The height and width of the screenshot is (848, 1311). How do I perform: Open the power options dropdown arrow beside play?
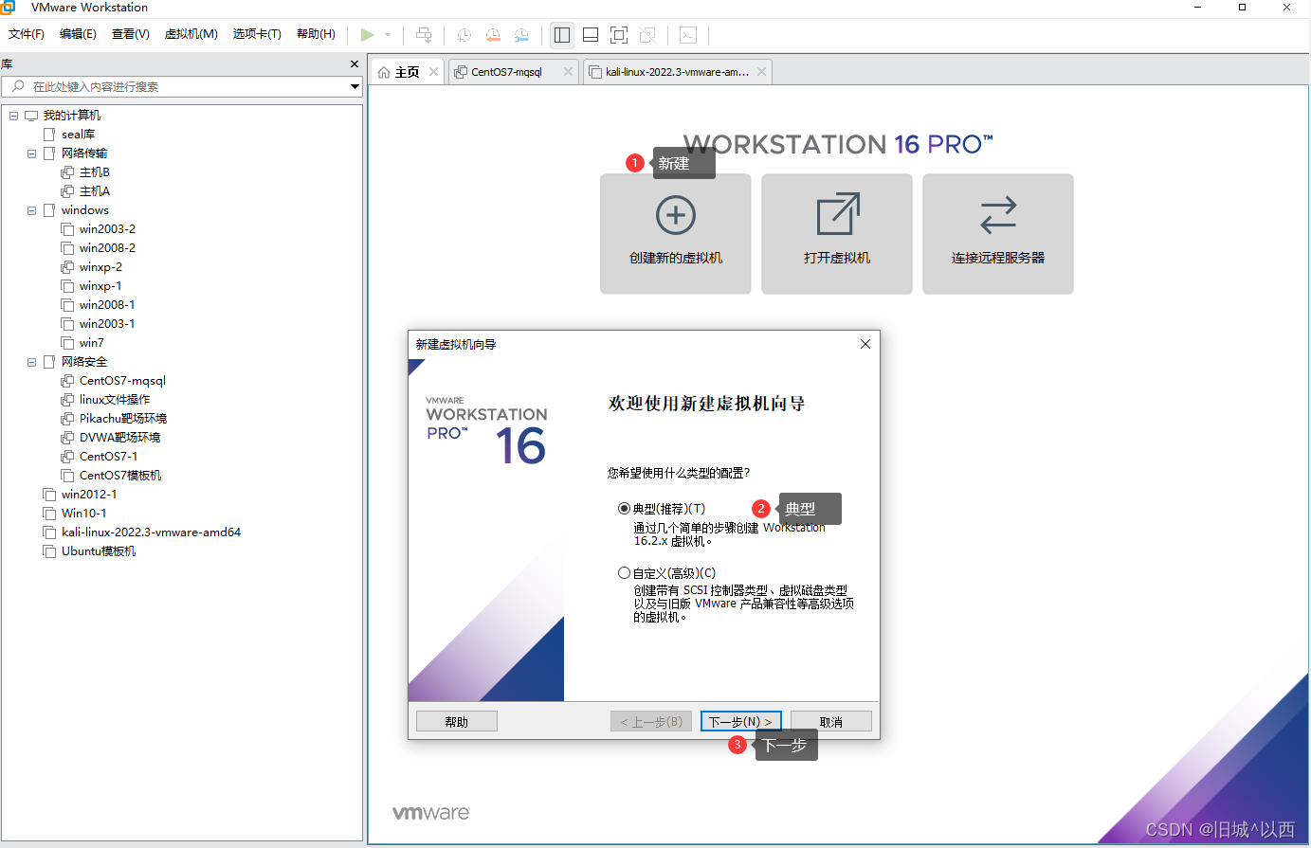tap(388, 35)
